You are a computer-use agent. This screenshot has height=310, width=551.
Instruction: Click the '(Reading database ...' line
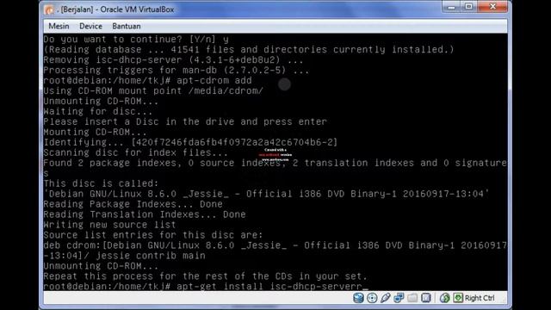point(249,50)
